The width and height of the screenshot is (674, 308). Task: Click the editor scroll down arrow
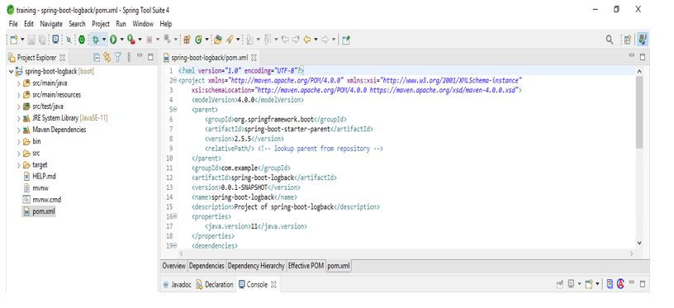point(639,243)
